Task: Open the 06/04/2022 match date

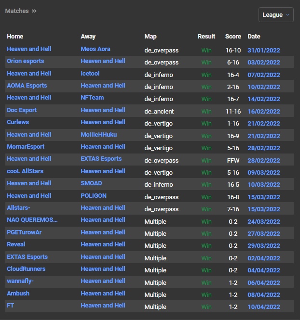Action: click(x=264, y=282)
